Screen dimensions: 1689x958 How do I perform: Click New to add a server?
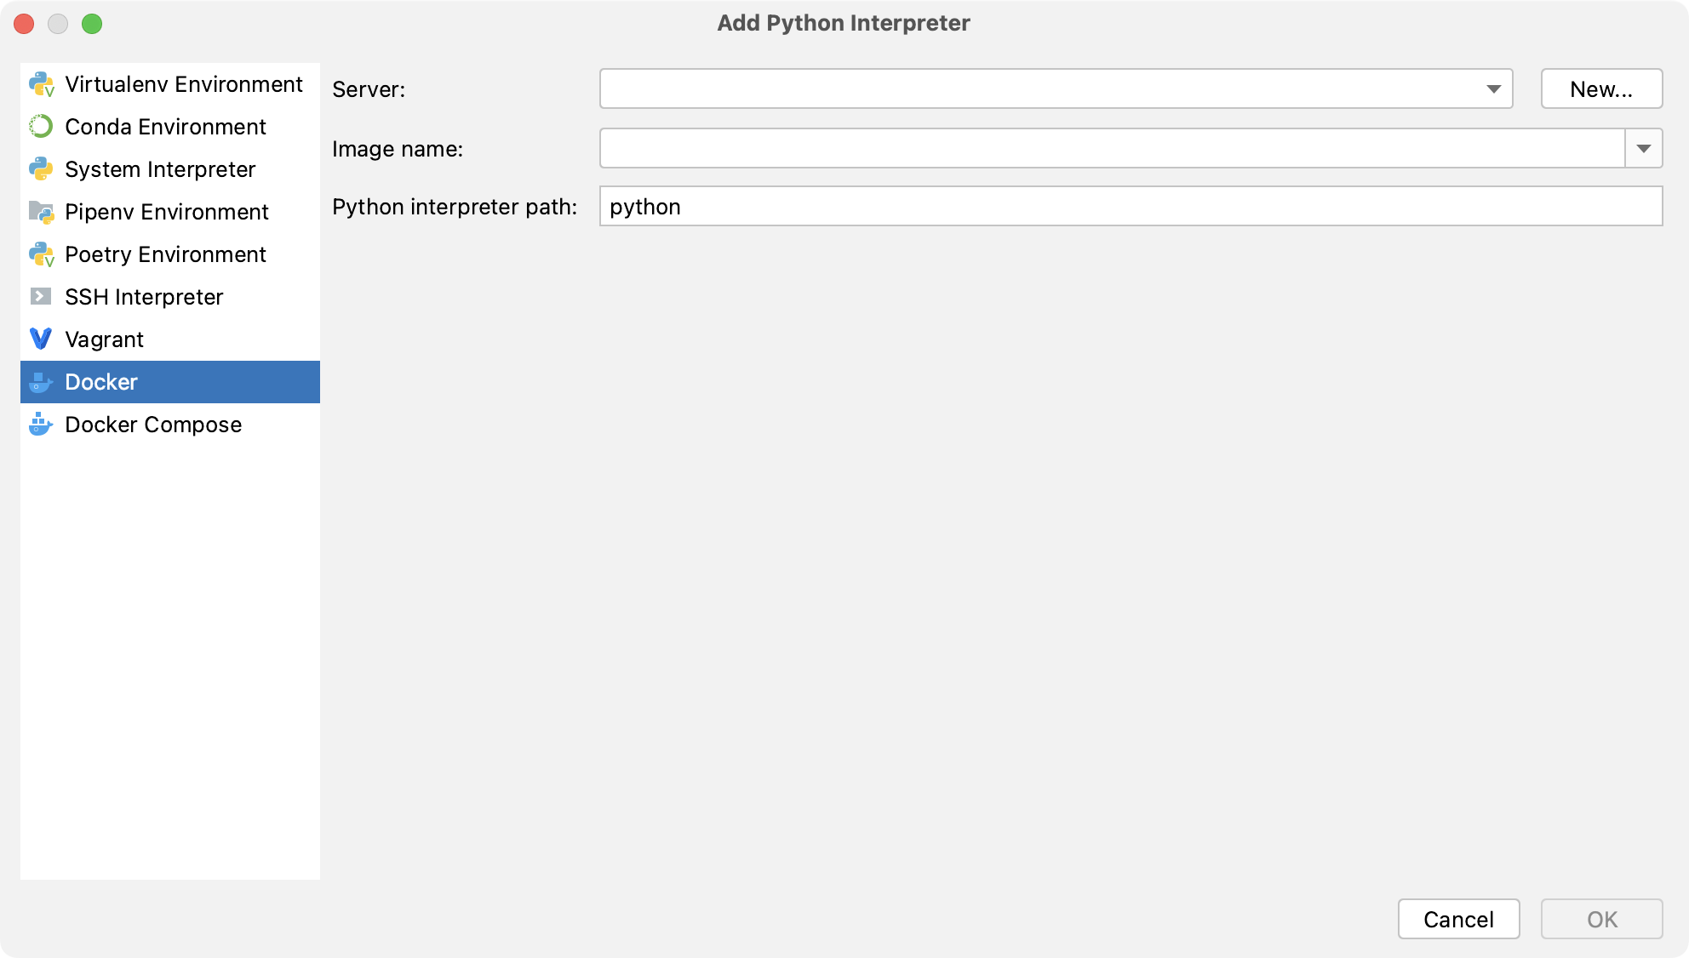[x=1602, y=88]
